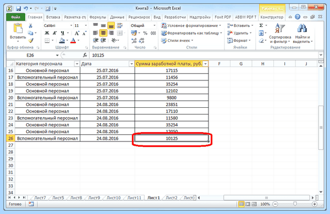Align text to the right

[x=111, y=33]
